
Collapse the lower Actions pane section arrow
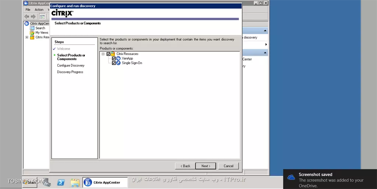click(265, 52)
